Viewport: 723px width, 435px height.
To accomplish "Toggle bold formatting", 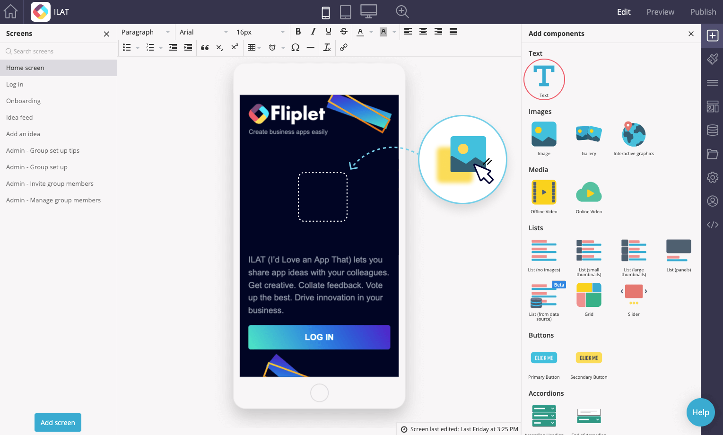I will 298,32.
